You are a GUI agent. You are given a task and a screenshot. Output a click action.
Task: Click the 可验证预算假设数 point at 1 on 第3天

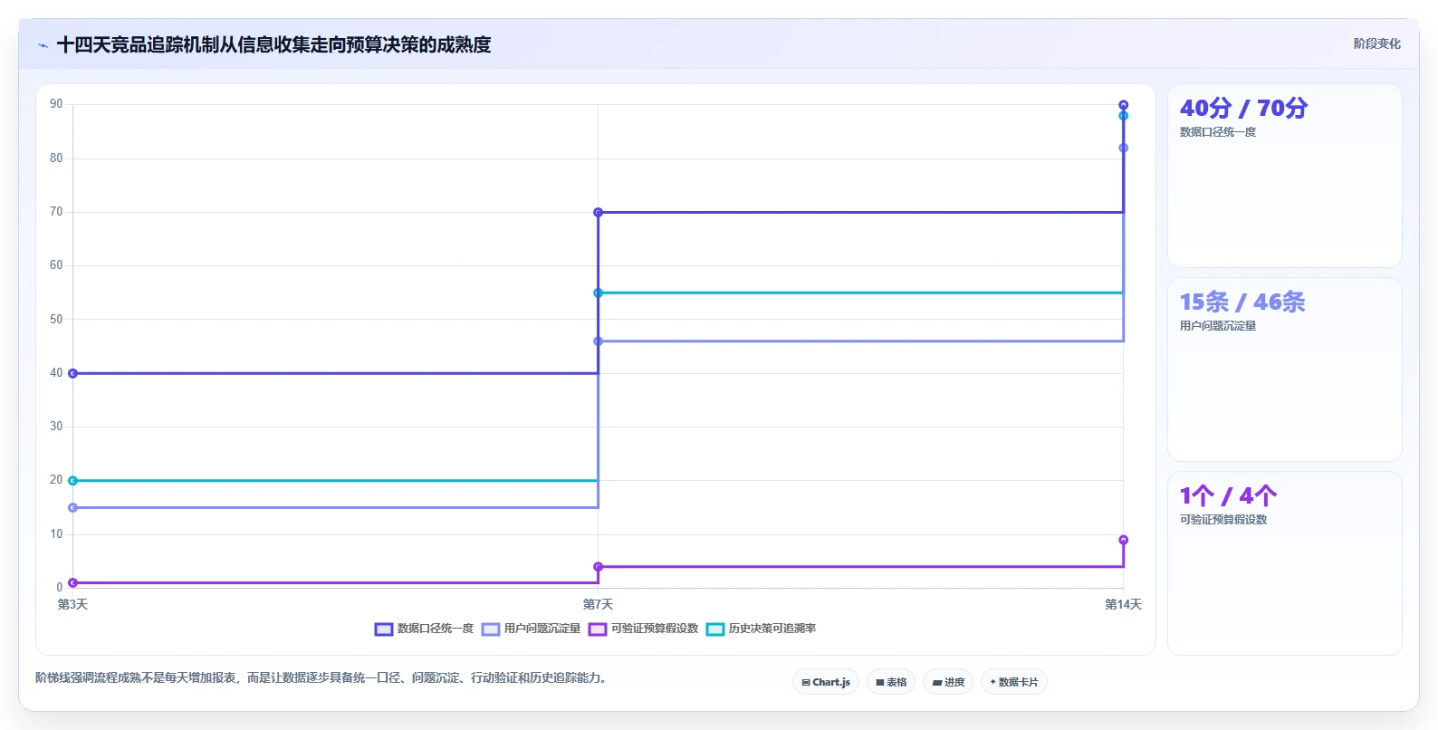tap(72, 583)
